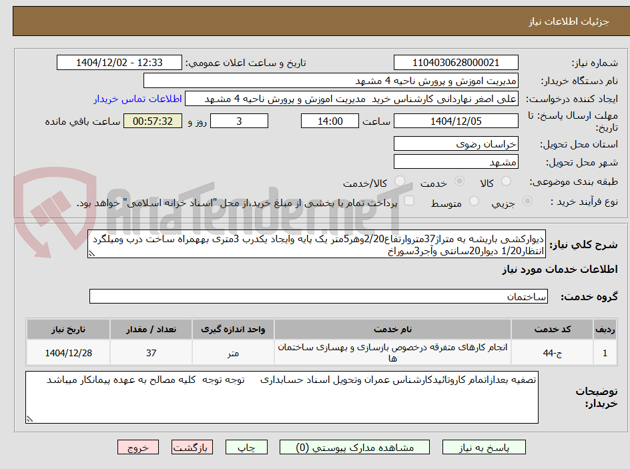This screenshot has height=469, width=630.
Task: Click the بازگشت back button
Action: [x=192, y=447]
